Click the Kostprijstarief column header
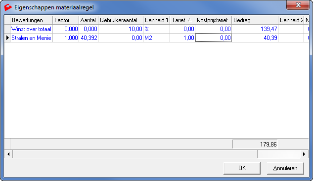 (x=213, y=20)
